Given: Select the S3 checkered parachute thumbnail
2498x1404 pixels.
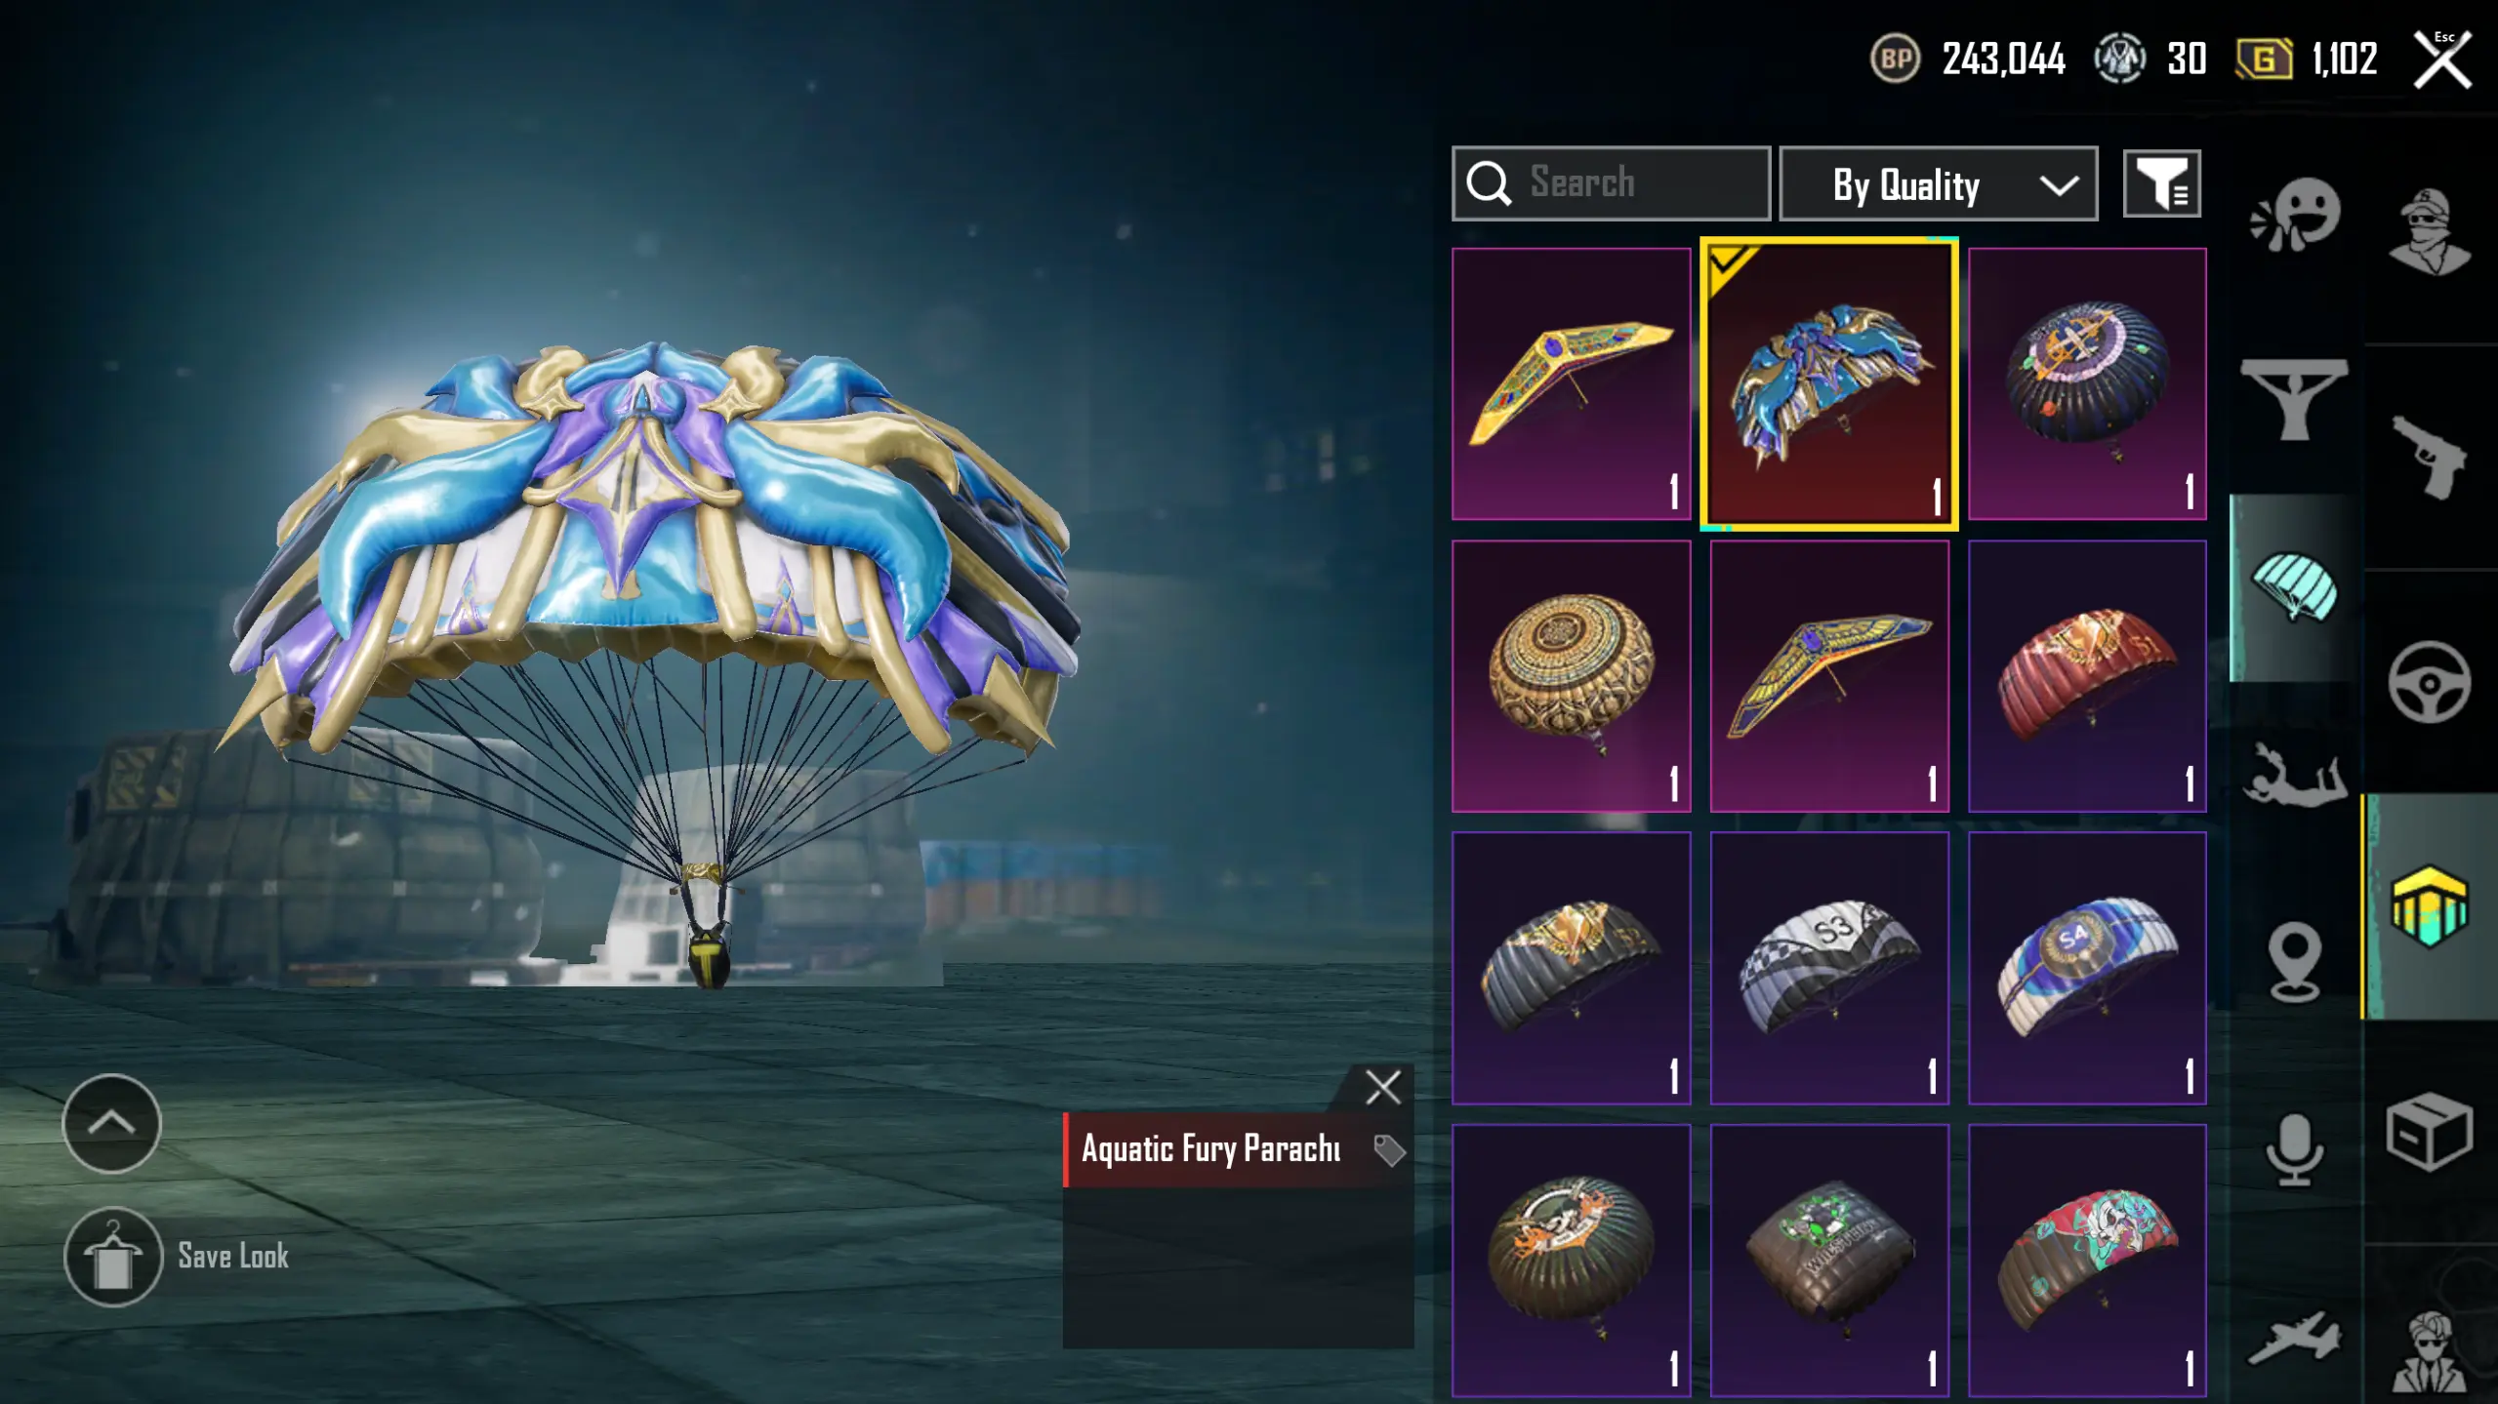Looking at the screenshot, I should point(1829,968).
